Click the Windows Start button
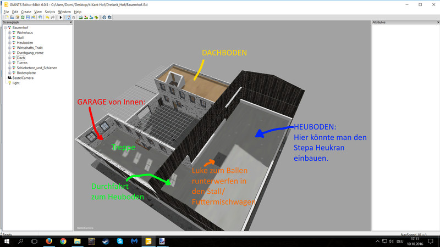The image size is (440, 247). point(7,242)
